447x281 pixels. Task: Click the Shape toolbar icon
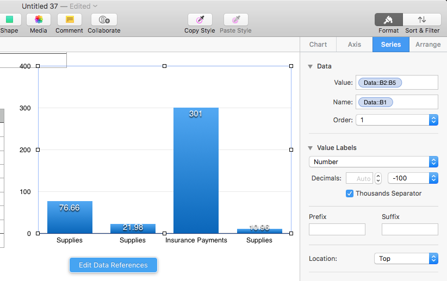pyautogui.click(x=10, y=20)
